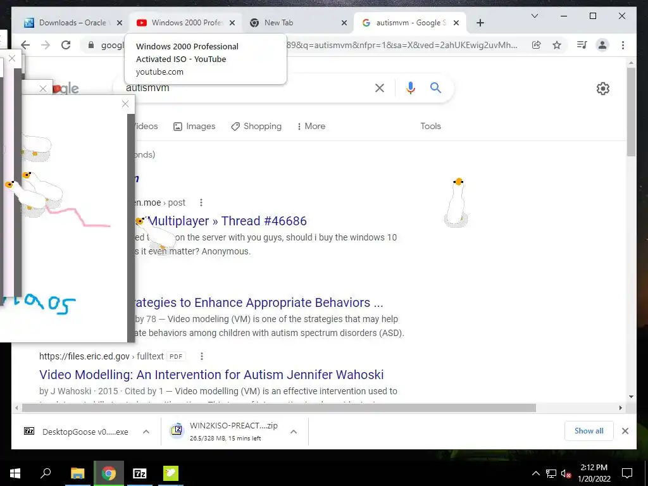Open Windows Start menu
The height and width of the screenshot is (486, 648).
coord(15,473)
